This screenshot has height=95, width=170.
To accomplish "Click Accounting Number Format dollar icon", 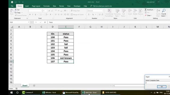I will tap(89, 15).
